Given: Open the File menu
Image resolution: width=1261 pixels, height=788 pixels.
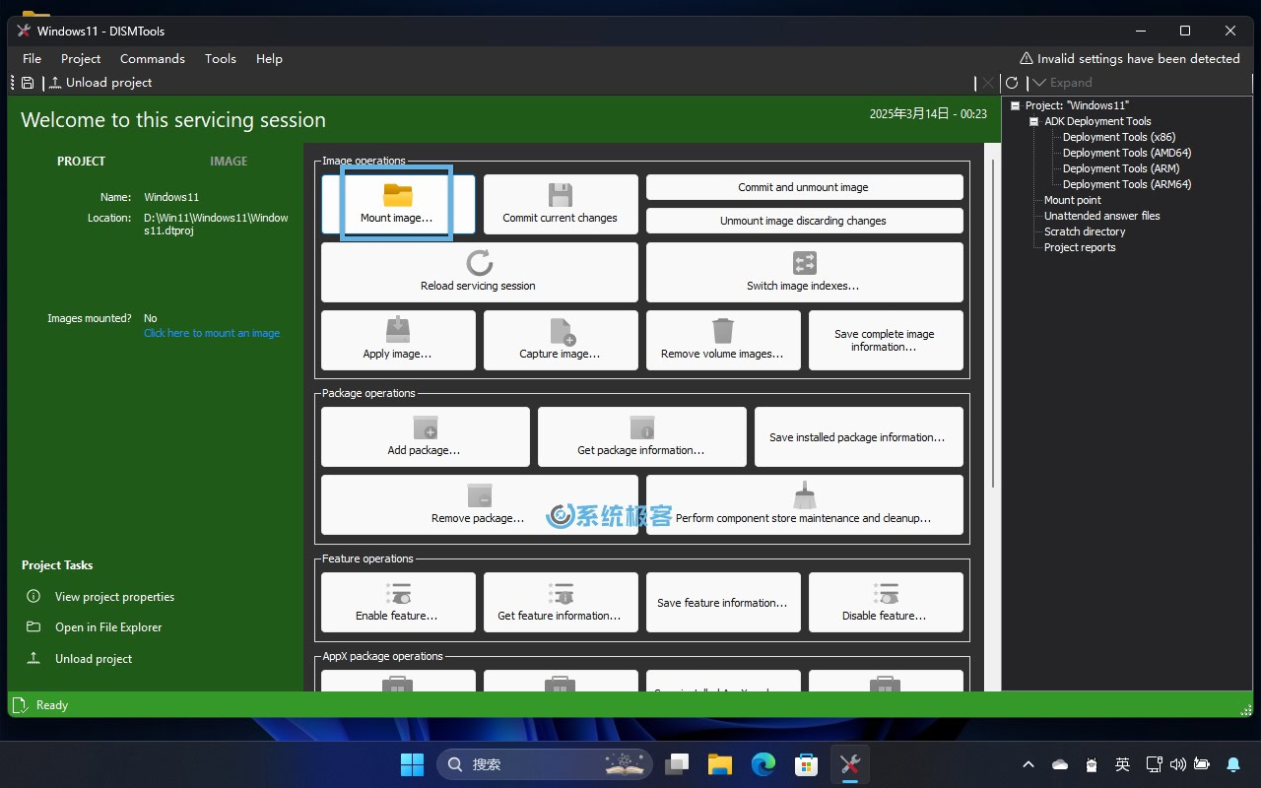Looking at the screenshot, I should pyautogui.click(x=32, y=58).
